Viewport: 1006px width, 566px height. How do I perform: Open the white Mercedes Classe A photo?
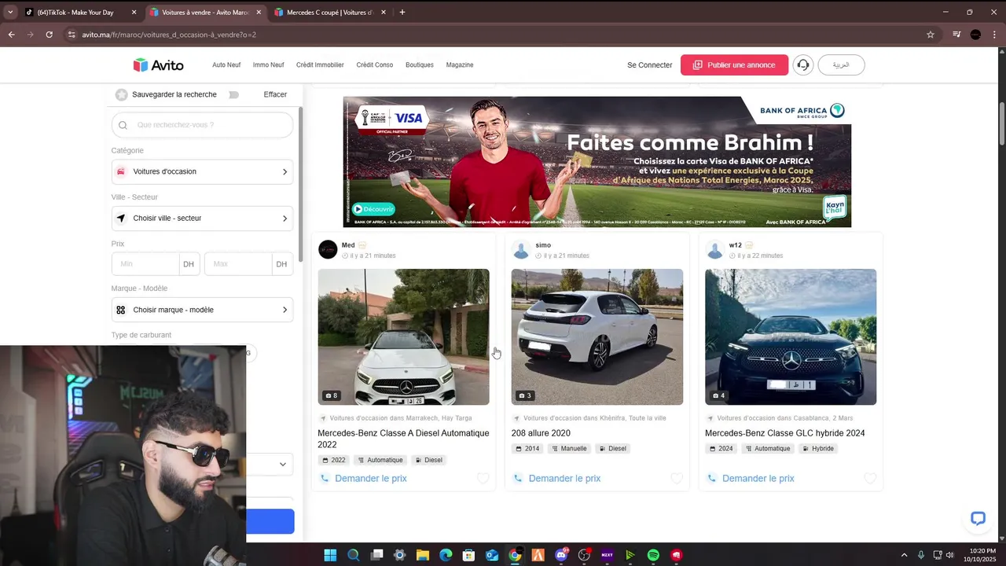pos(403,337)
